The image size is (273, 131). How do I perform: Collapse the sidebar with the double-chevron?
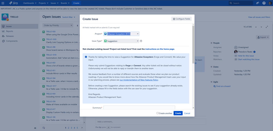pyautogui.click(x=35, y=128)
